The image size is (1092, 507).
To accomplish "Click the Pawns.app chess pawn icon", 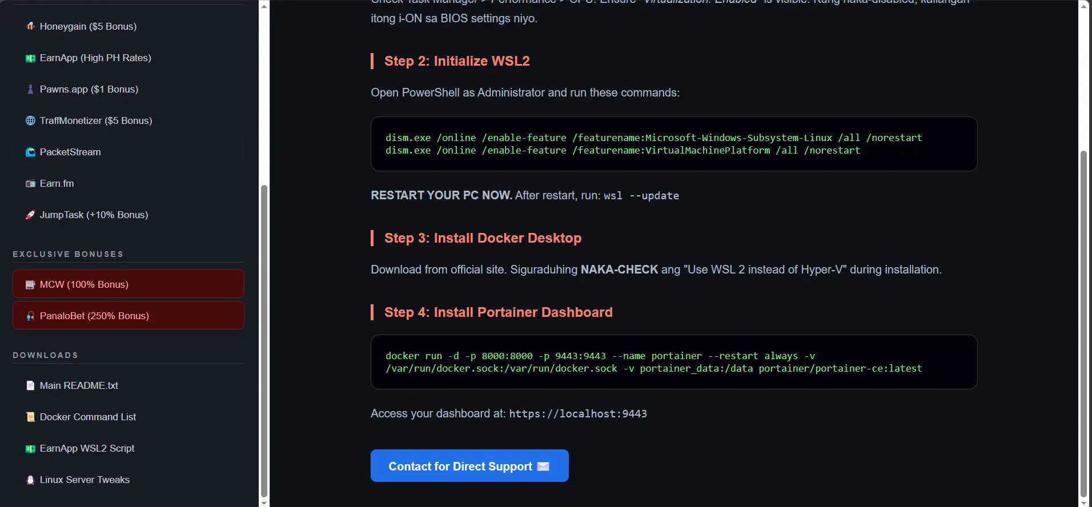I will 30,90.
